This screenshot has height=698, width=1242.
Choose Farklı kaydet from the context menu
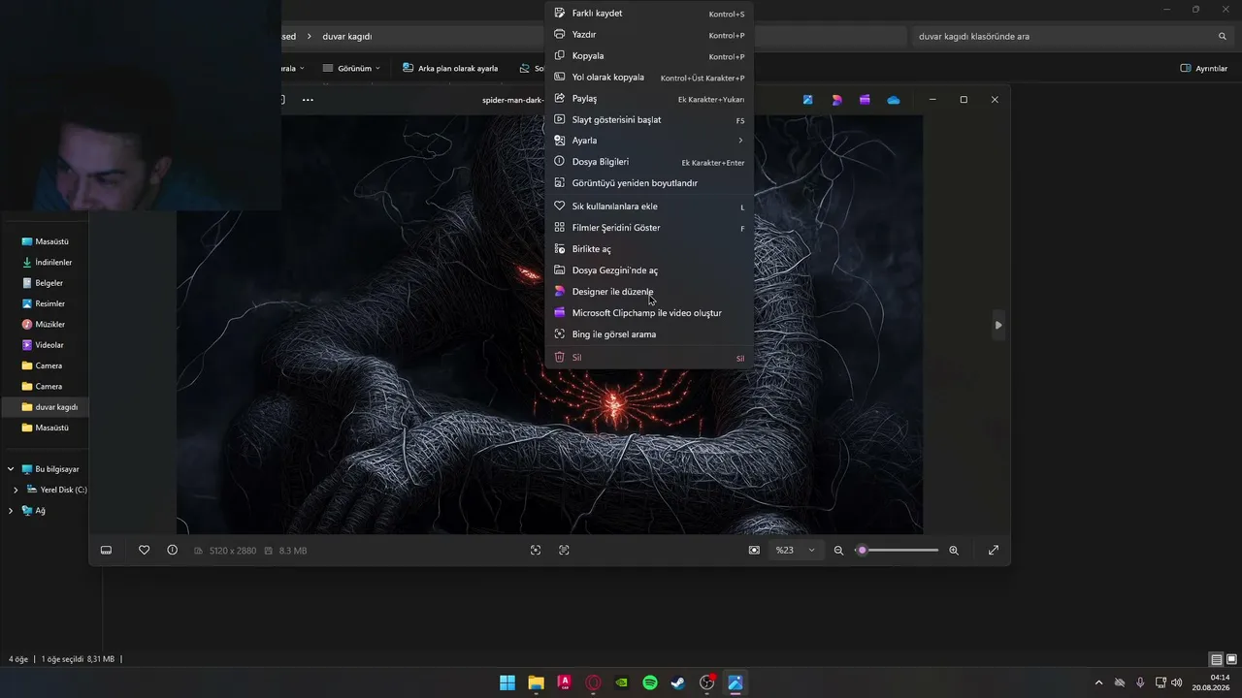(x=649, y=14)
